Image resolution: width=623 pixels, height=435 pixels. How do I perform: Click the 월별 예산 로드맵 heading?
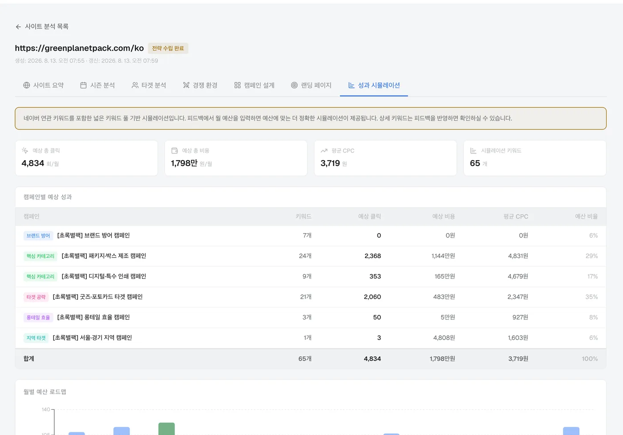(x=45, y=392)
